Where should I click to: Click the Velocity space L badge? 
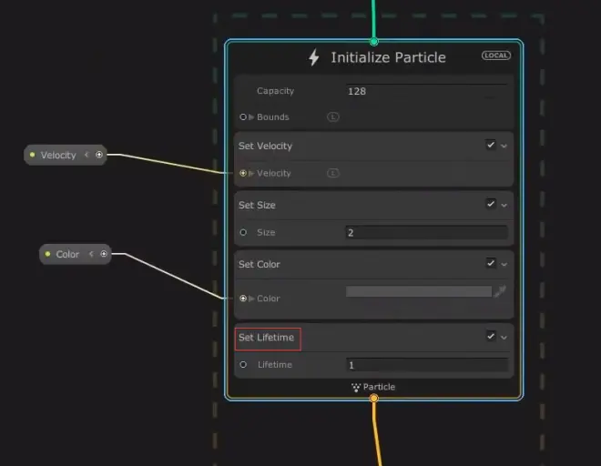333,173
